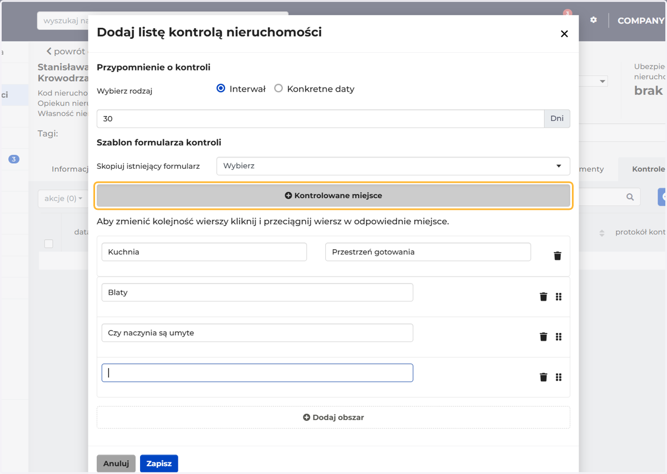Delete the 'Czy naczynia są umyte' row
Viewport: 667px width, 474px height.
[x=544, y=336]
